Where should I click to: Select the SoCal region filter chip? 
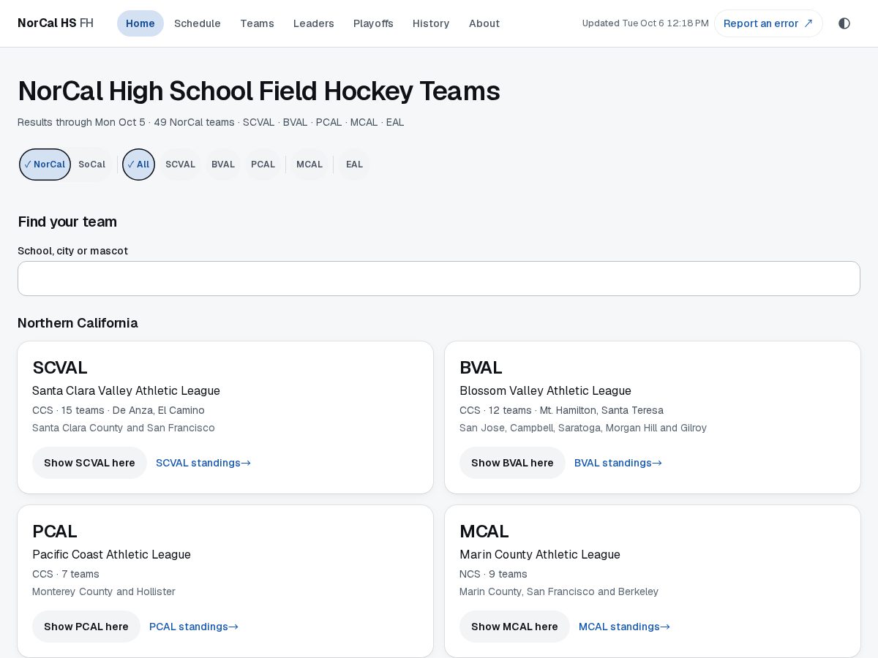coord(91,164)
